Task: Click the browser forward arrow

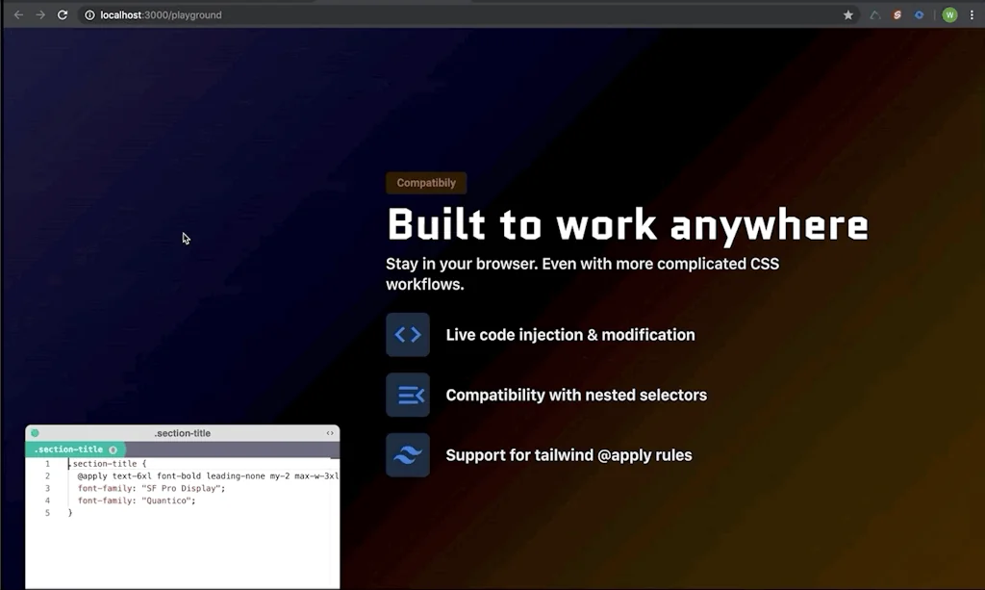Action: coord(38,14)
